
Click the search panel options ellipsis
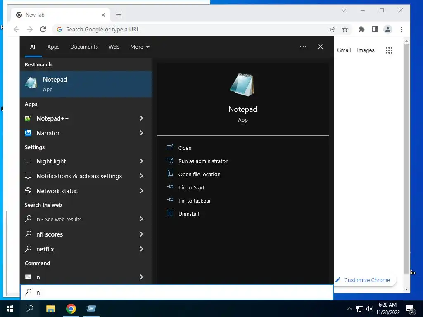pos(303,47)
